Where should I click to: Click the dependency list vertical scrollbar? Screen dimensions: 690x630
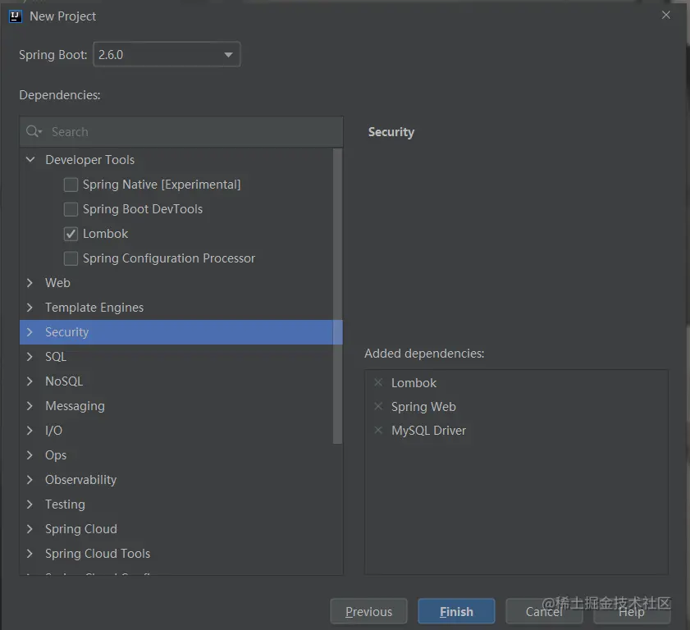tap(337, 296)
